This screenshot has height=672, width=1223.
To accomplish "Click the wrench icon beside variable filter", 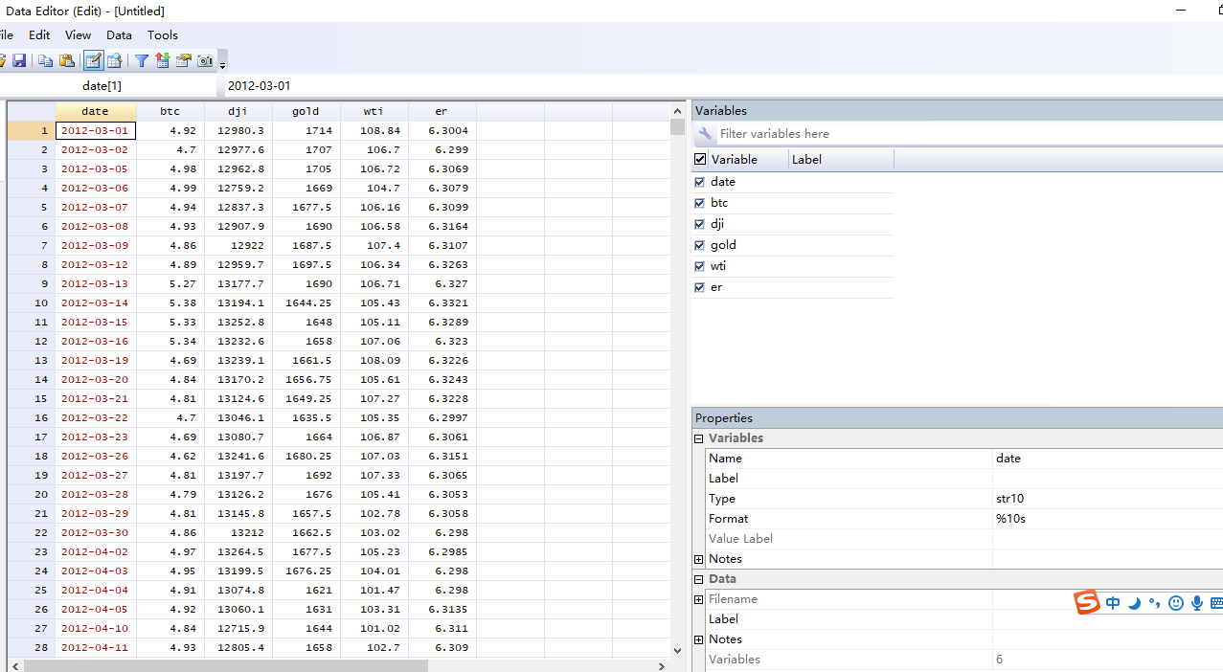I will (706, 134).
